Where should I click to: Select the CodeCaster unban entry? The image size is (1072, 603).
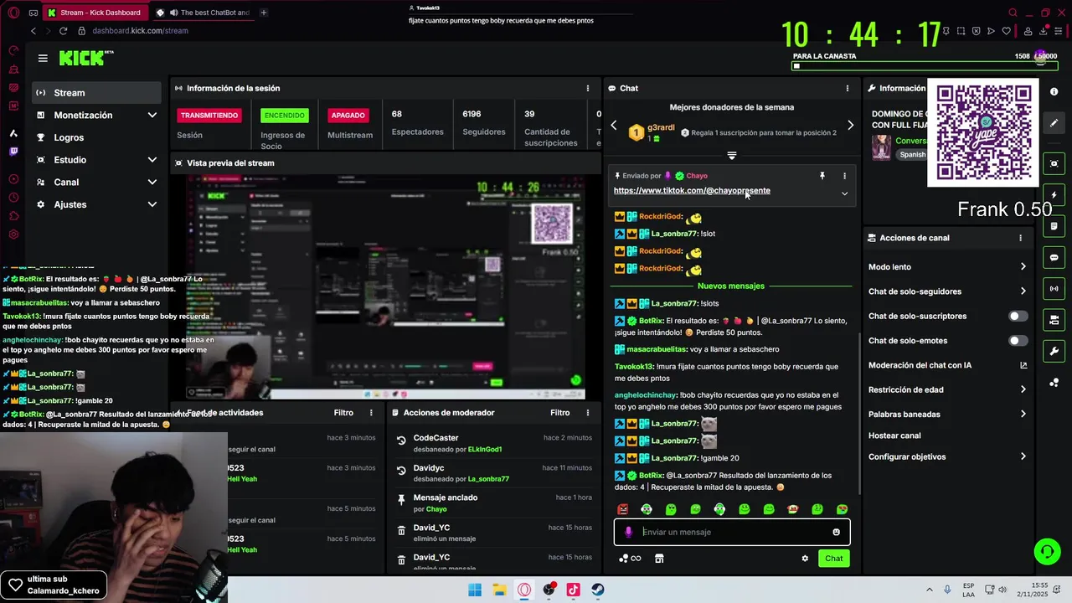pos(494,443)
